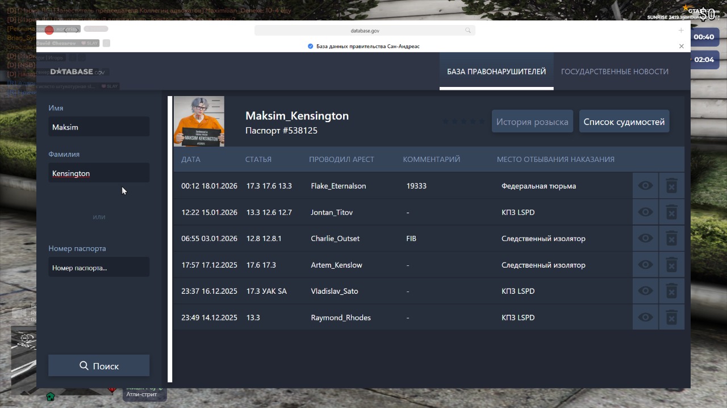Click eye icon on Artem_Kenslow row

coord(645,265)
